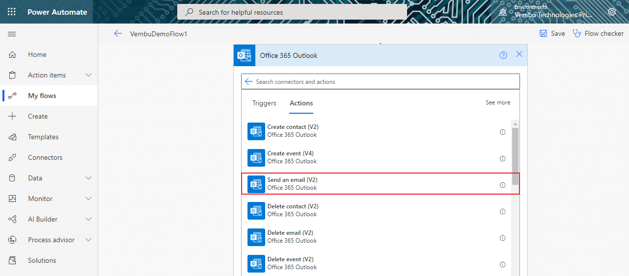Show info for Create contact (V2)
629x276 pixels.
(x=502, y=132)
